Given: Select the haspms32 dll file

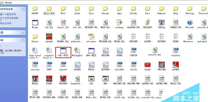Looking at the screenshot, I should 77,79.
